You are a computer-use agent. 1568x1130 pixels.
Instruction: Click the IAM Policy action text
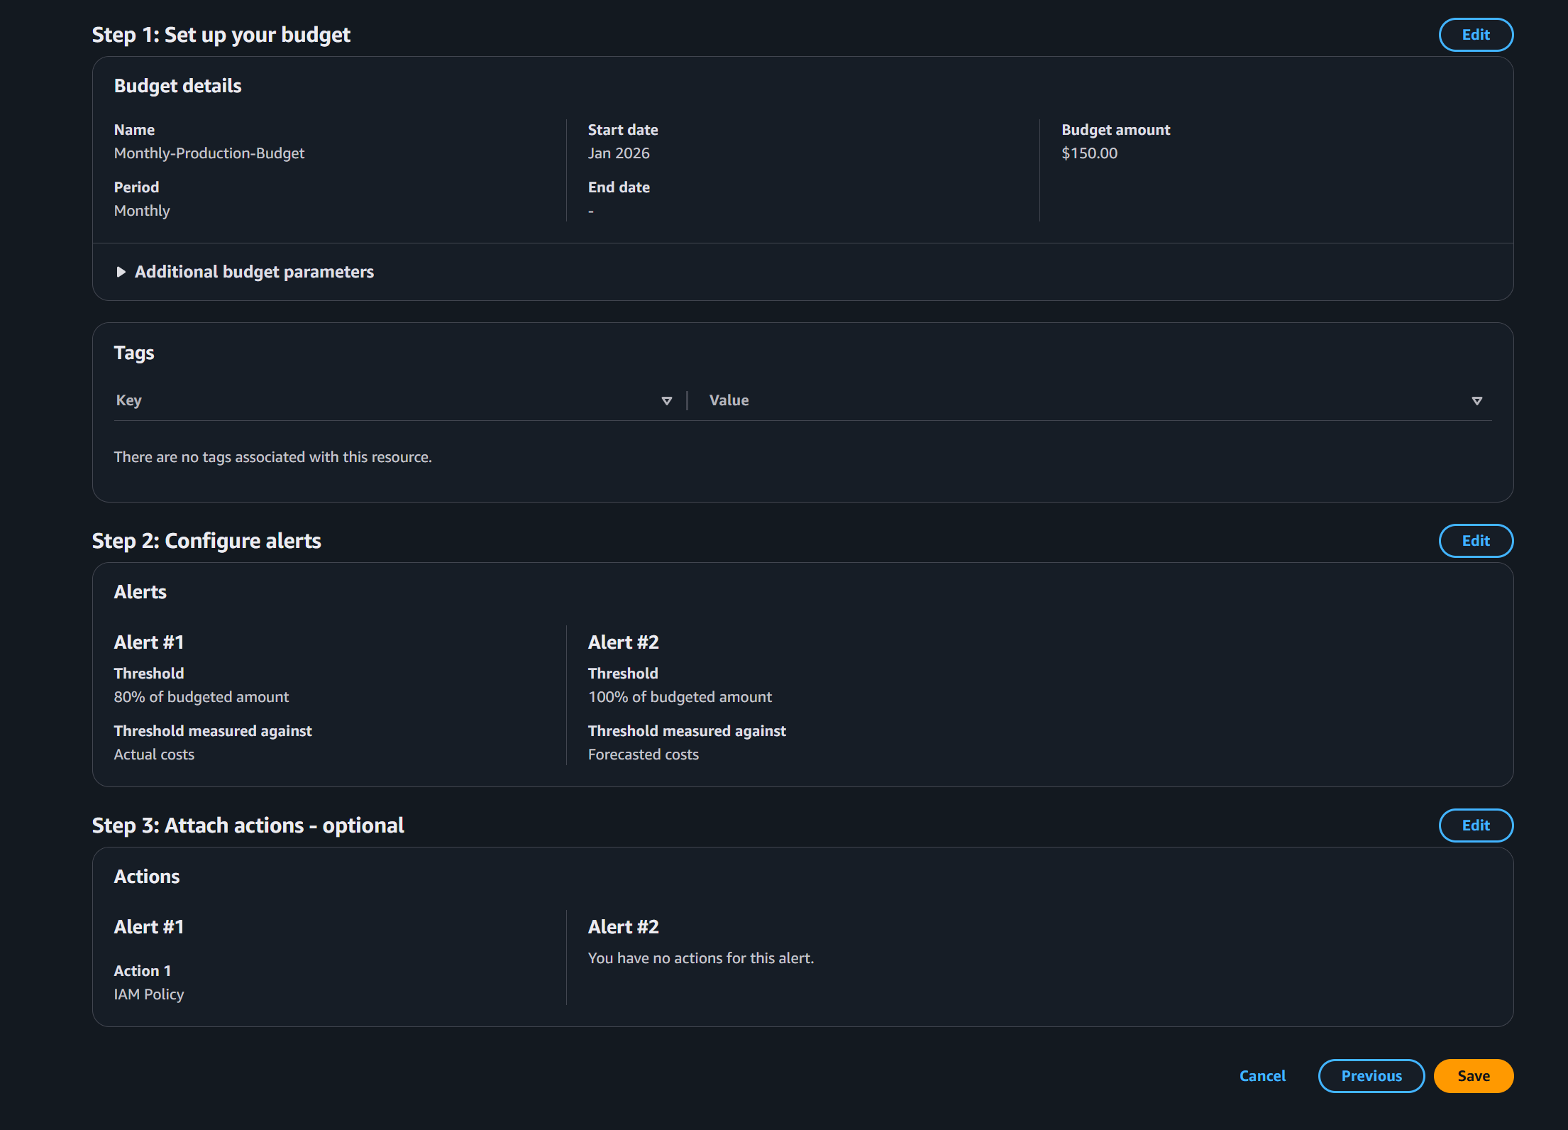[x=149, y=994]
